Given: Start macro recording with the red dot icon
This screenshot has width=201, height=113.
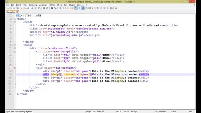Looking at the screenshot, I should pyautogui.click(x=98, y=8).
